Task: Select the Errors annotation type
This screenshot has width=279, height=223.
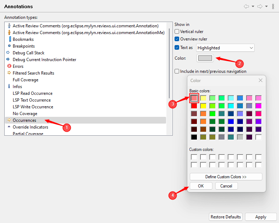Action: coord(86,66)
